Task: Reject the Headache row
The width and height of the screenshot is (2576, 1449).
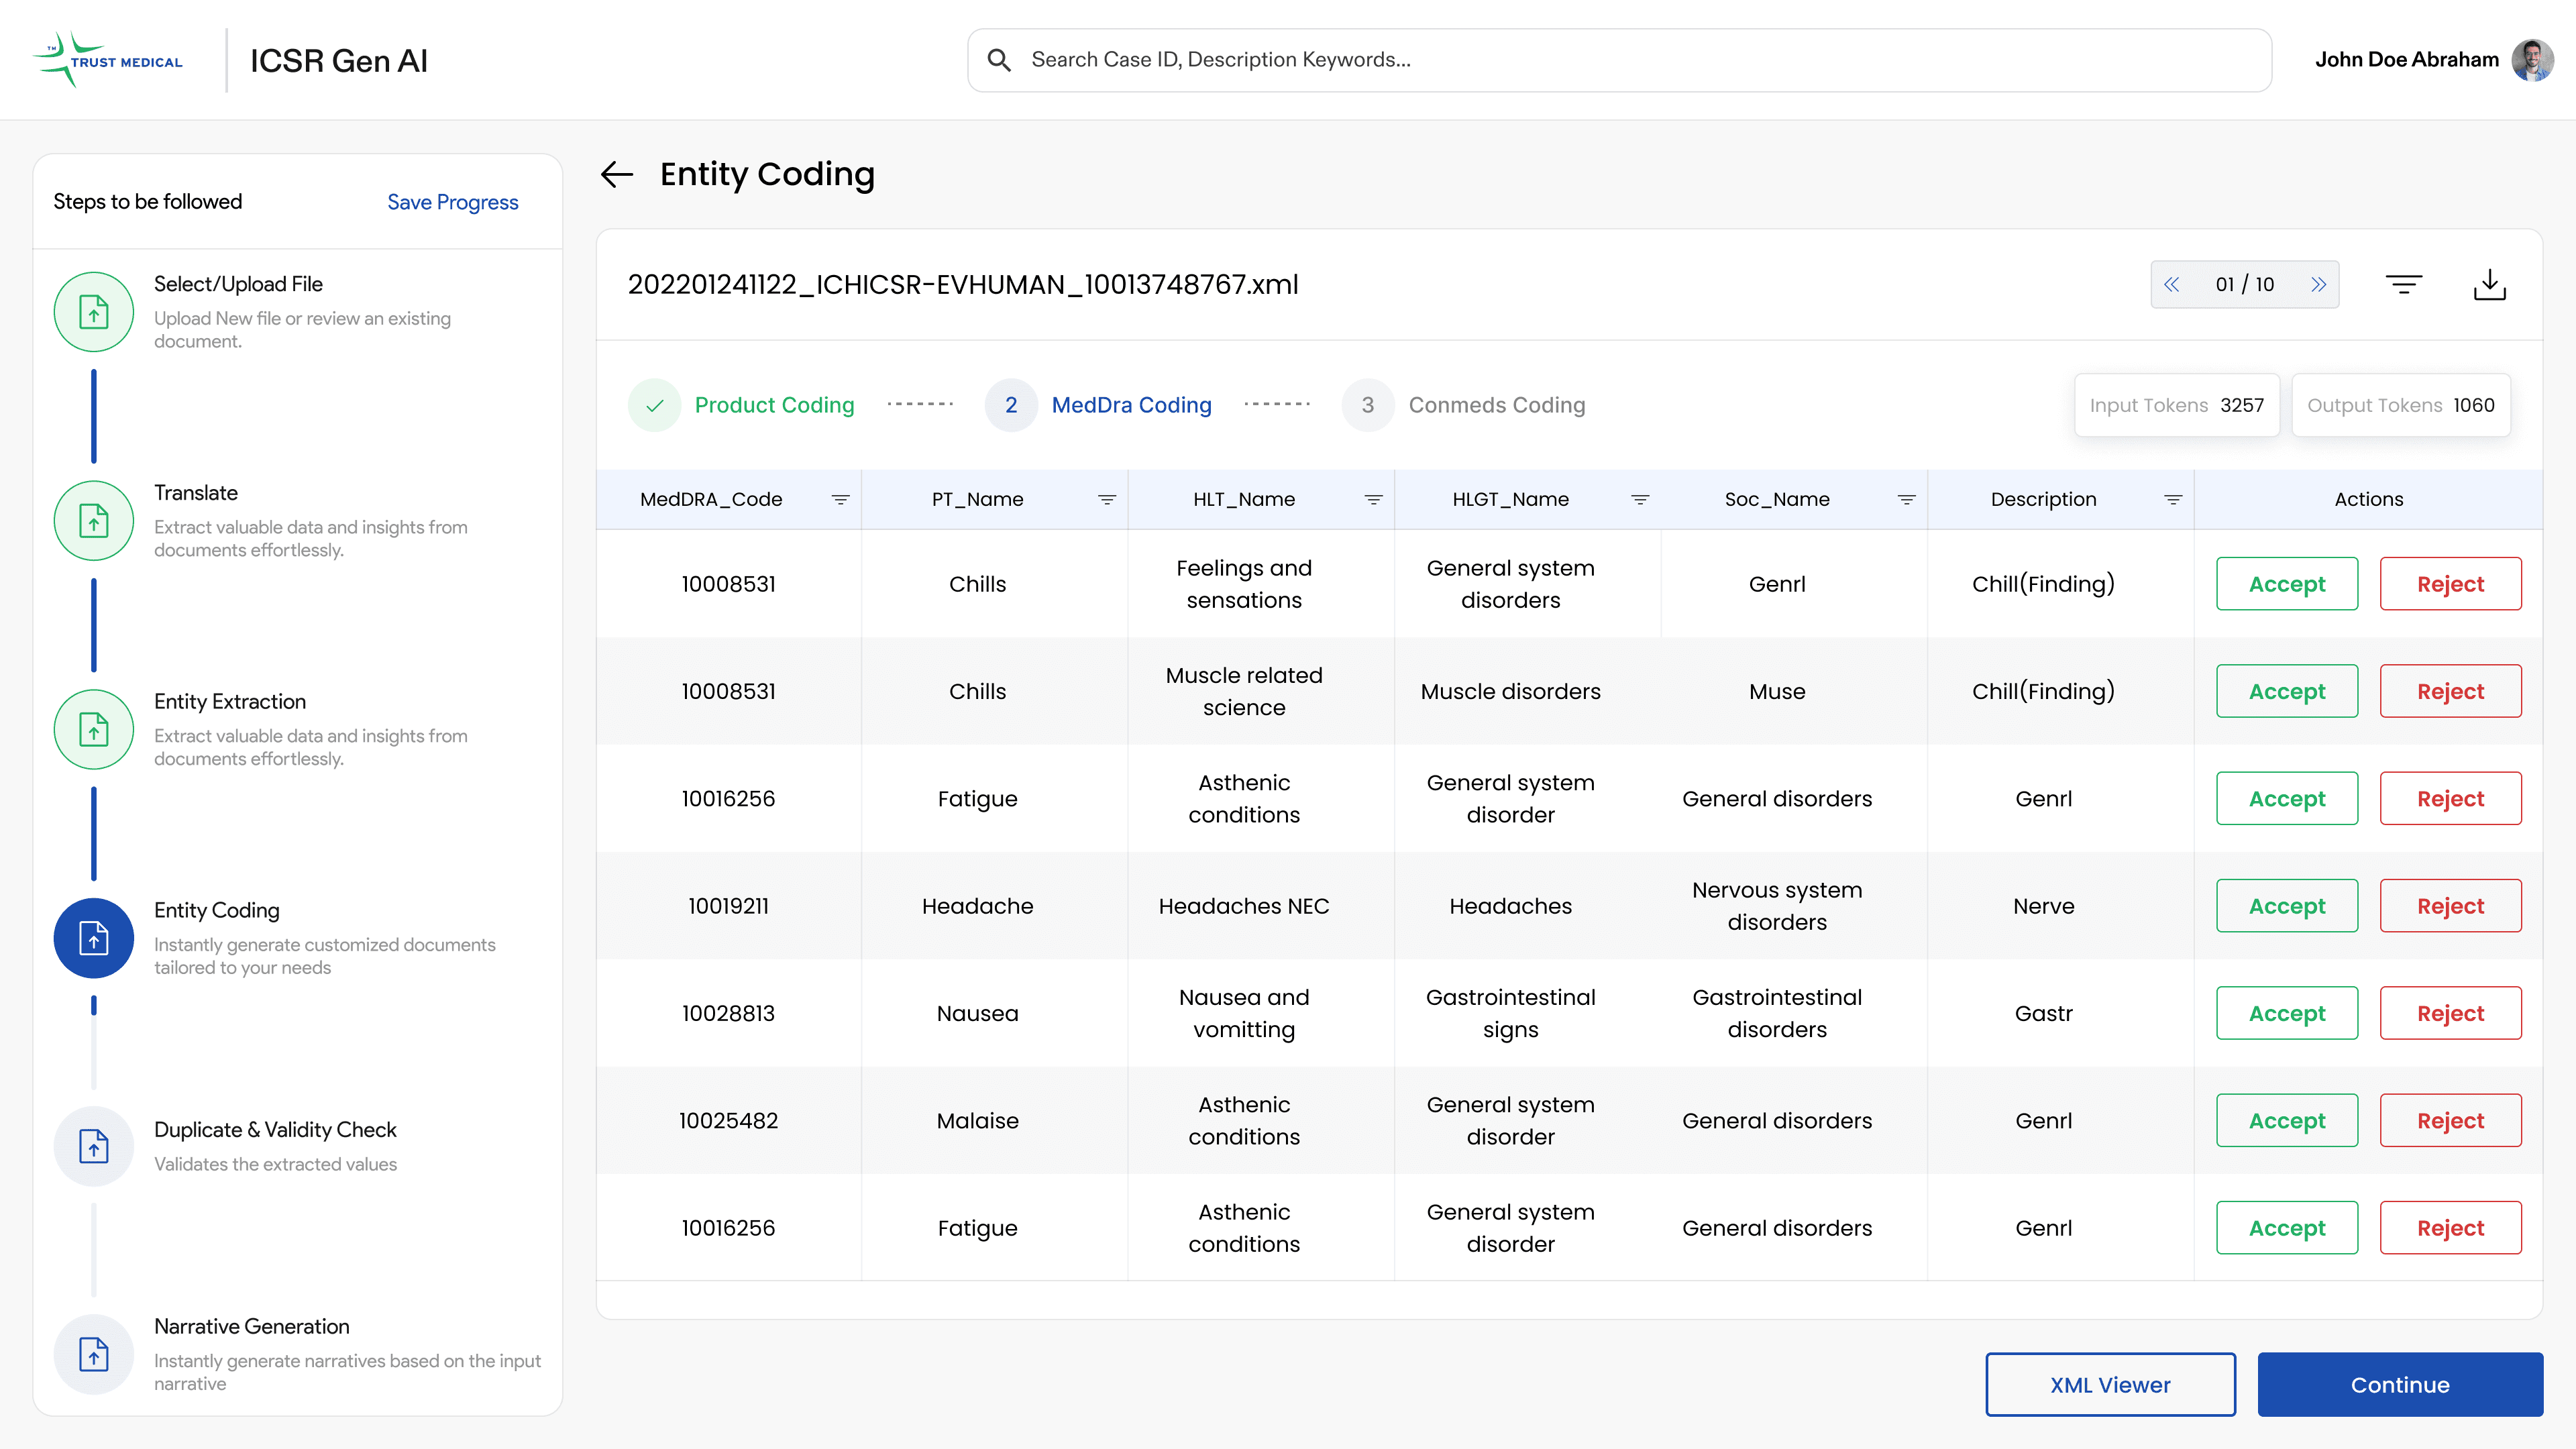Action: (x=2450, y=906)
